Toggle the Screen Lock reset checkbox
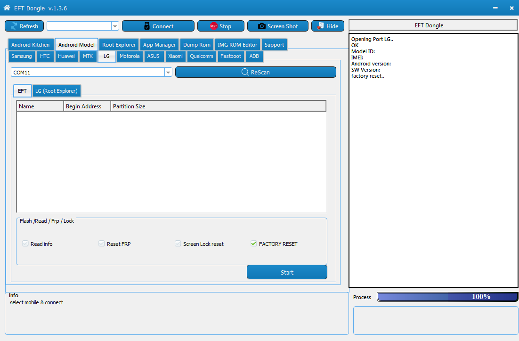The height and width of the screenshot is (341, 519). coord(178,244)
